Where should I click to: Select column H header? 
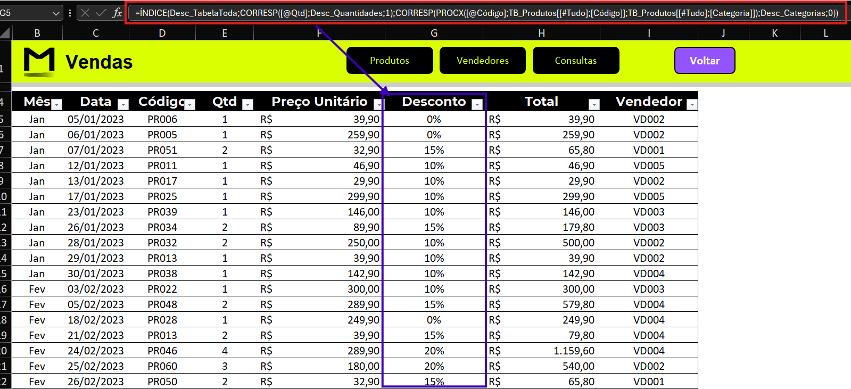(541, 33)
